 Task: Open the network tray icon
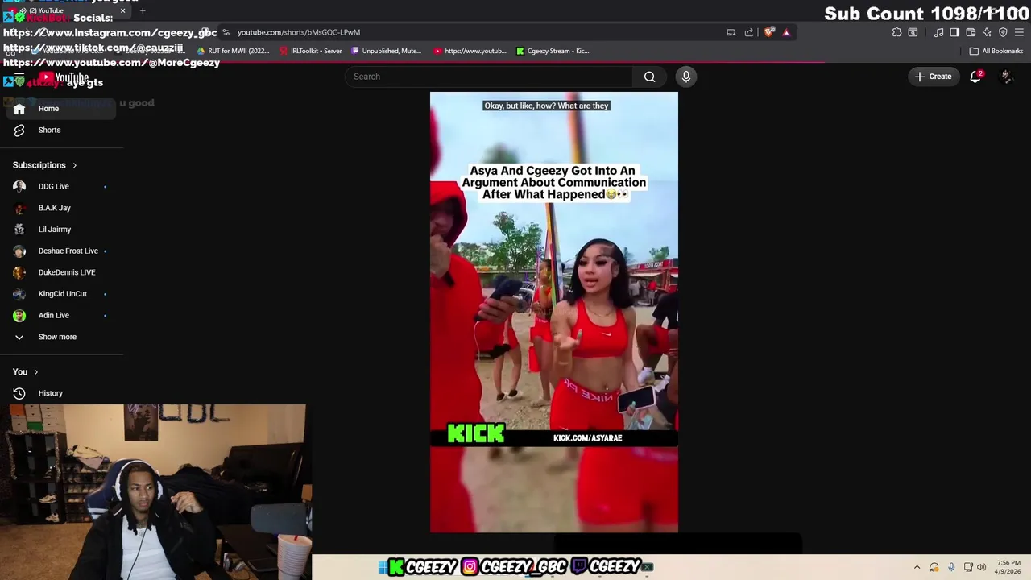point(968,567)
